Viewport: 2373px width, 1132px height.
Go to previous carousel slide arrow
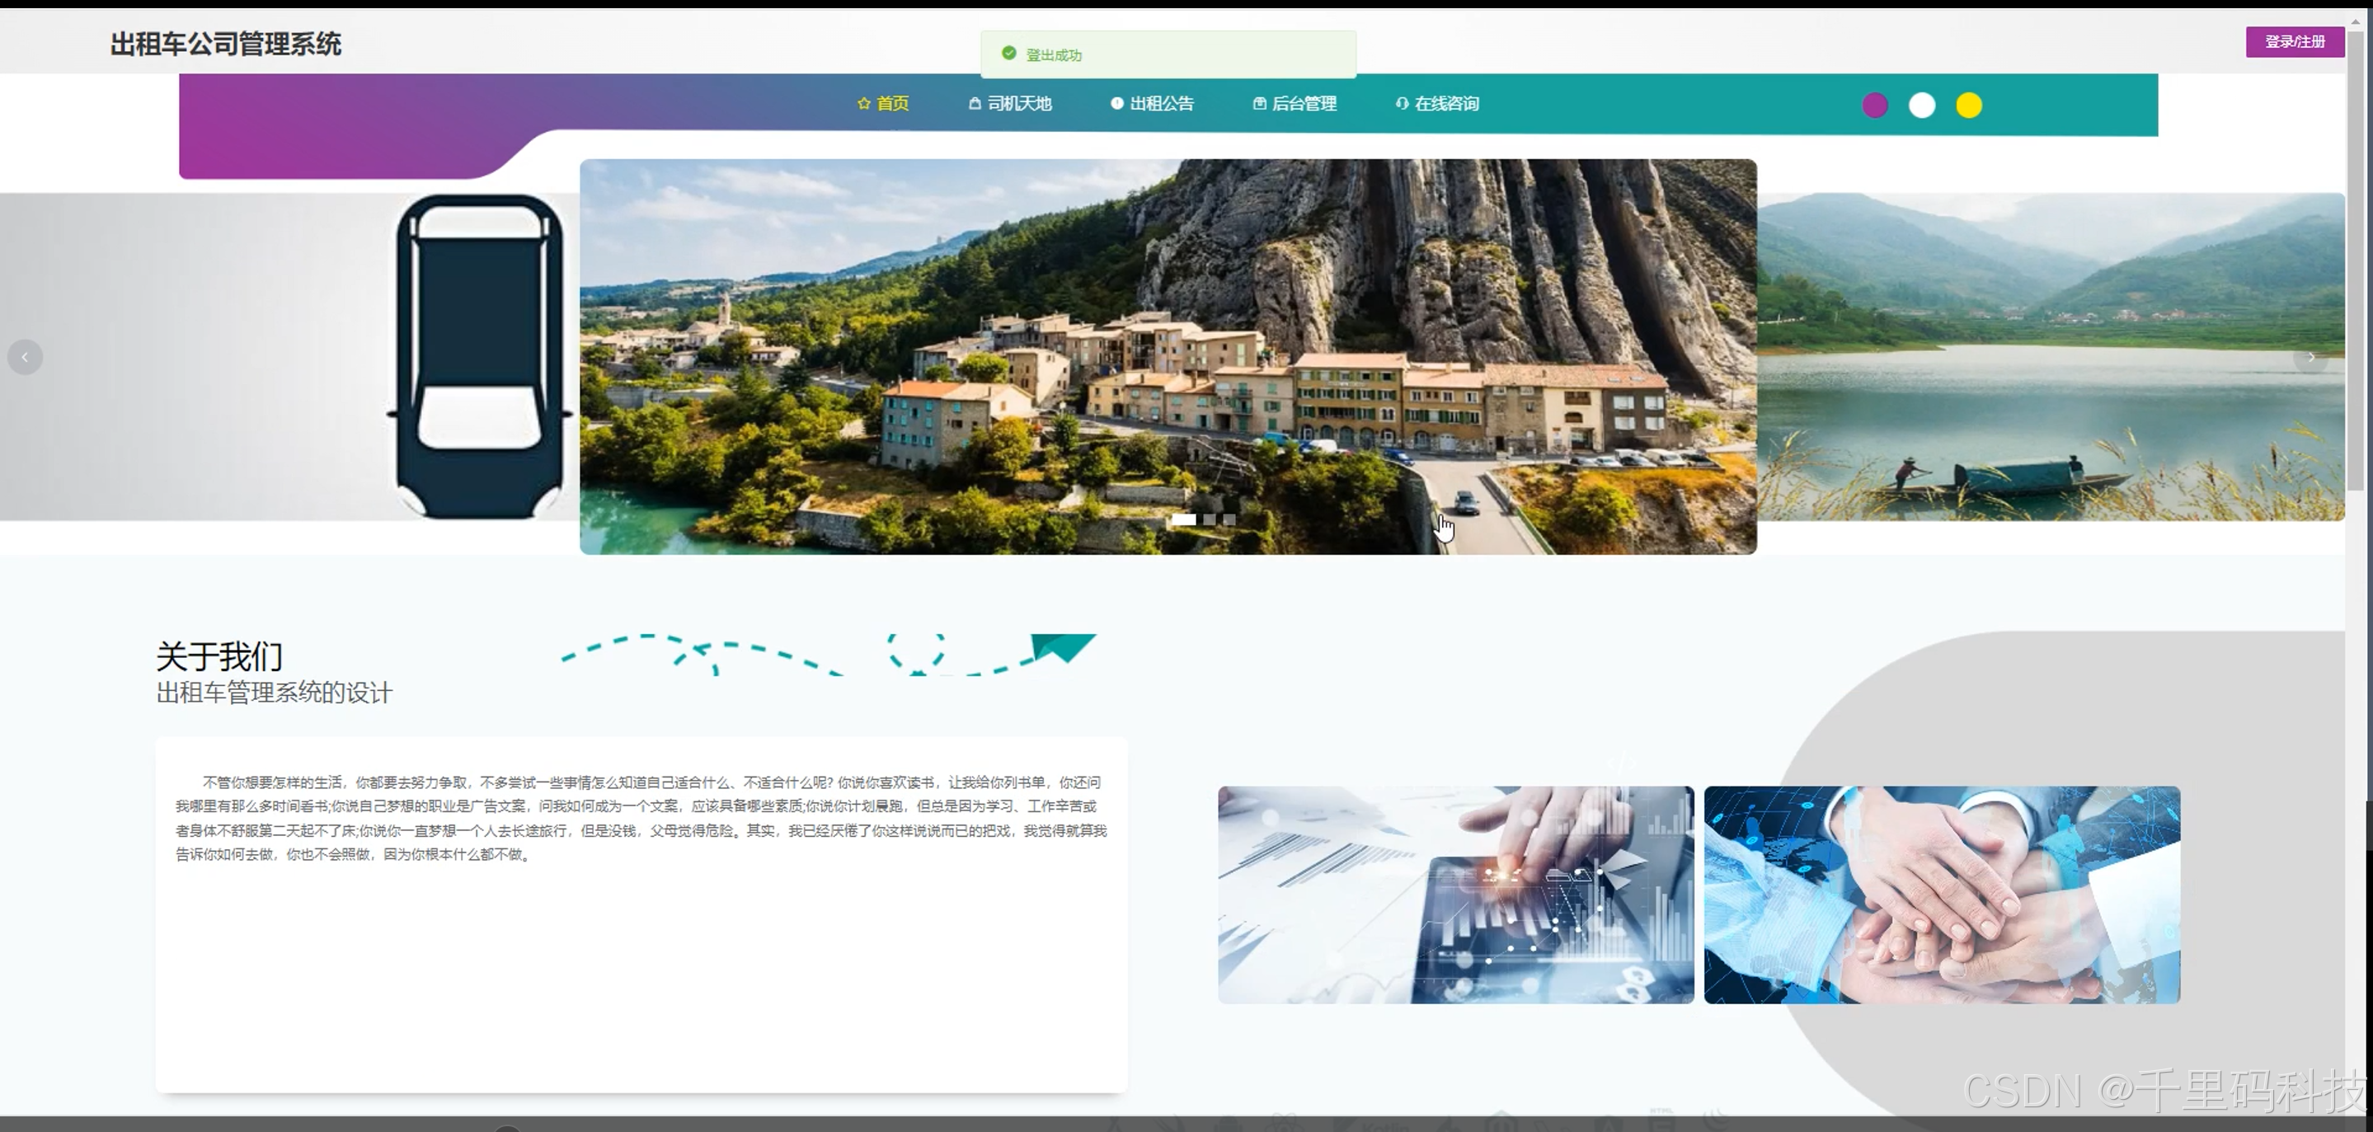[x=25, y=356]
